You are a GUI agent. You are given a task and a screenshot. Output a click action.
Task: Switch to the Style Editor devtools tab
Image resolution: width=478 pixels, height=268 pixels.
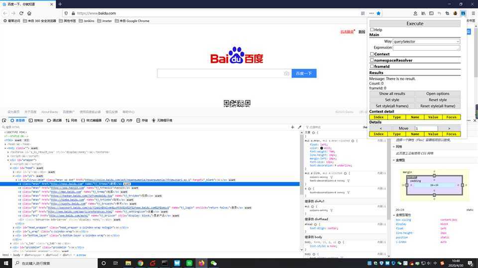[x=91, y=121]
